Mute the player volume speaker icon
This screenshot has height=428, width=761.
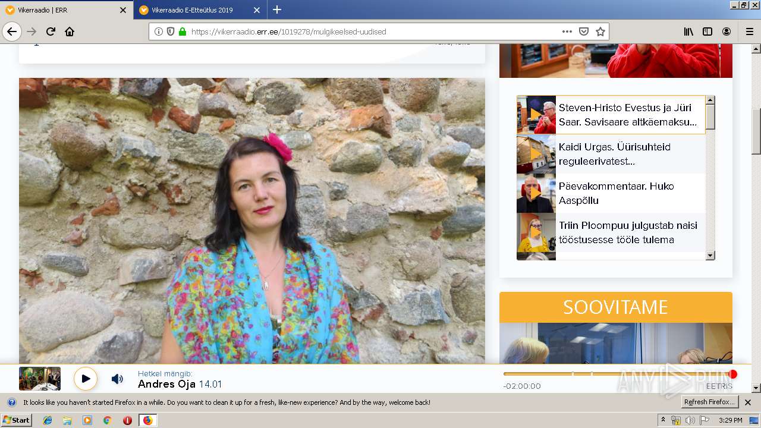(118, 379)
